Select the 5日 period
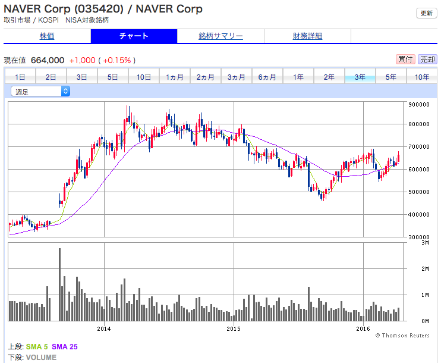441x363 pixels. (x=113, y=77)
